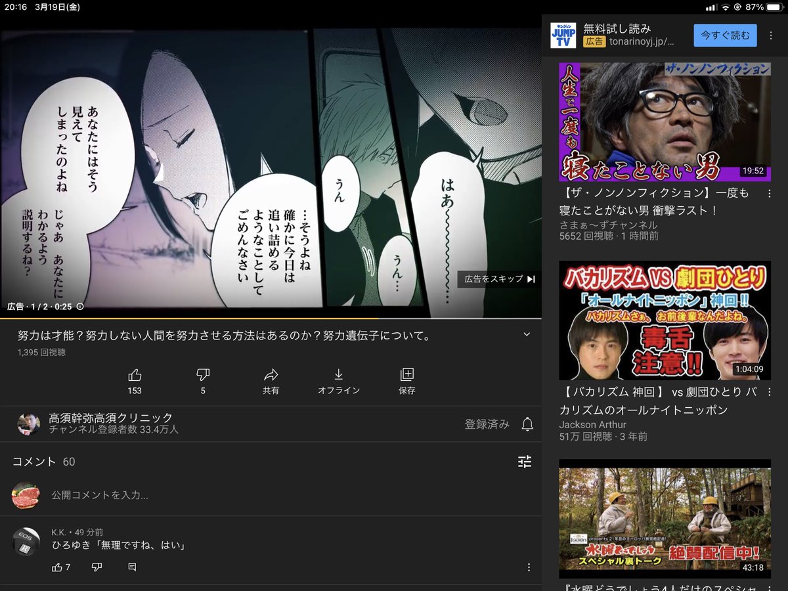Open the バカリズム video's three-dot menu
Screen dimensions: 788x591
point(768,392)
